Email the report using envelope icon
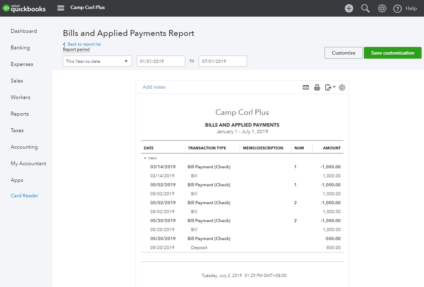 (x=305, y=87)
